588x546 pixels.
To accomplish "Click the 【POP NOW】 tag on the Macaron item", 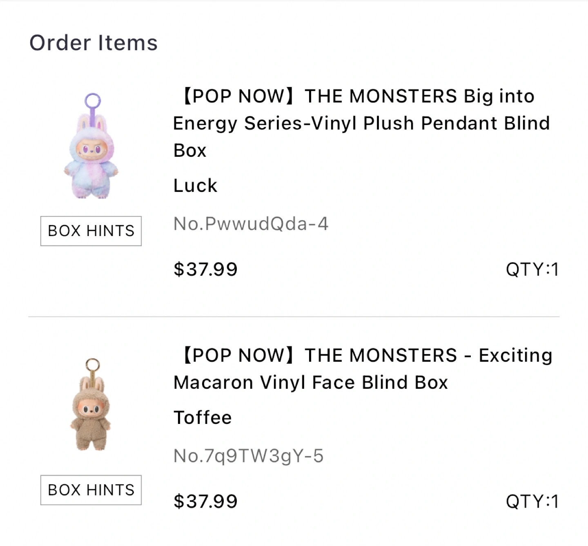I will [238, 355].
